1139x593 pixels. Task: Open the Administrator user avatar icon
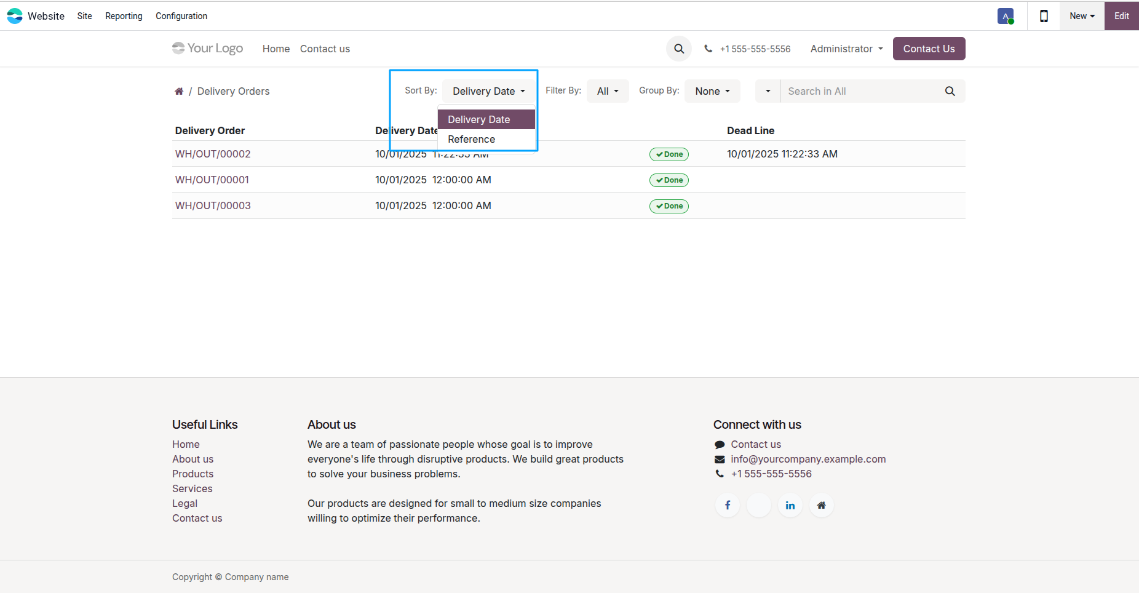click(1006, 16)
